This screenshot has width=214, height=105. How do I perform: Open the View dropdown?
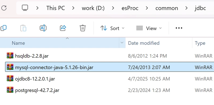149,28
